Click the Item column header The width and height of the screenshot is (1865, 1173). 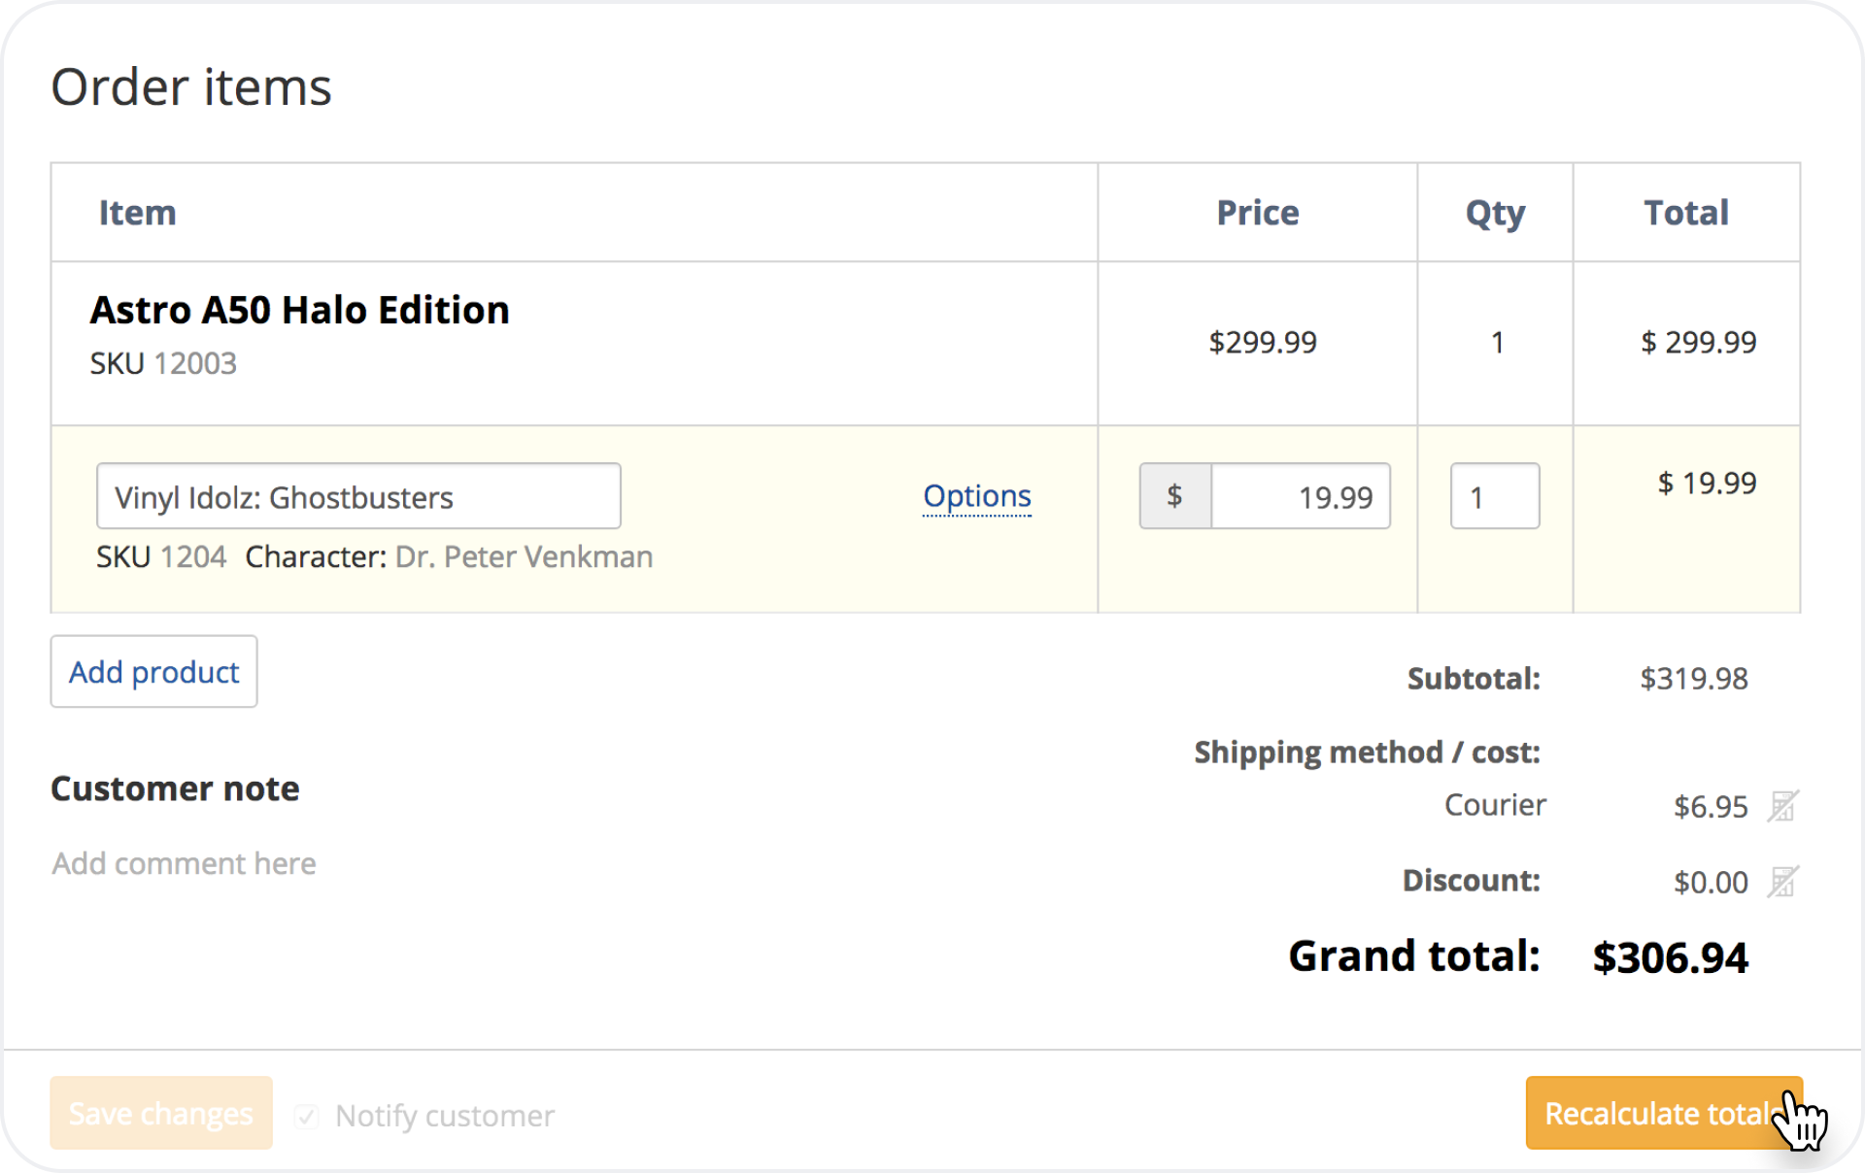tap(137, 213)
